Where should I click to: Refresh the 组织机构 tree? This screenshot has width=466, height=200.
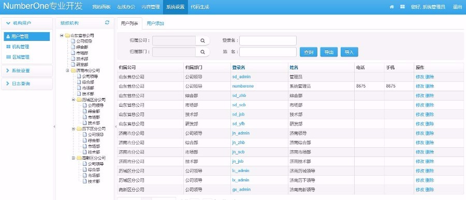[x=107, y=23]
